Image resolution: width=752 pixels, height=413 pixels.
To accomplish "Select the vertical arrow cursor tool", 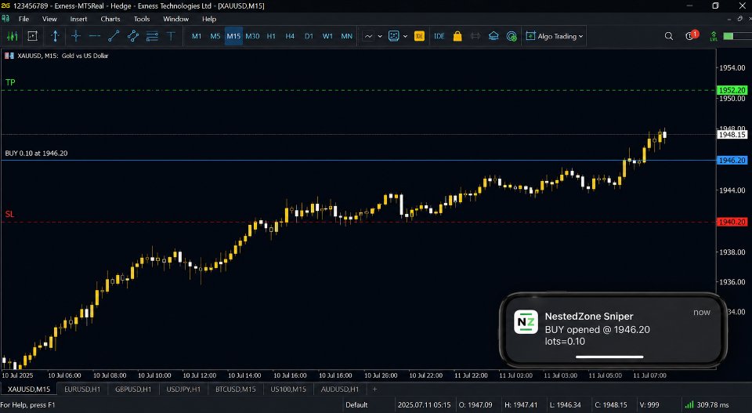I will (x=55, y=36).
